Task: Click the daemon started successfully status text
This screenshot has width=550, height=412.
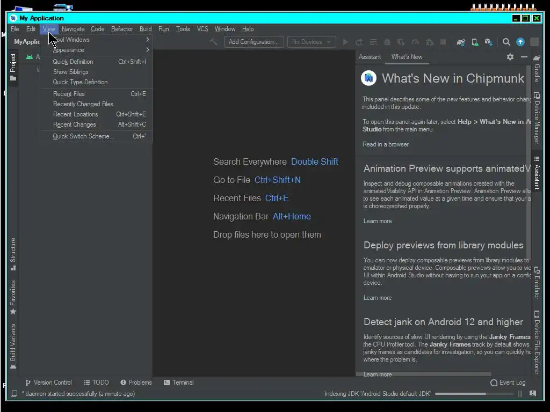Action: [78, 394]
